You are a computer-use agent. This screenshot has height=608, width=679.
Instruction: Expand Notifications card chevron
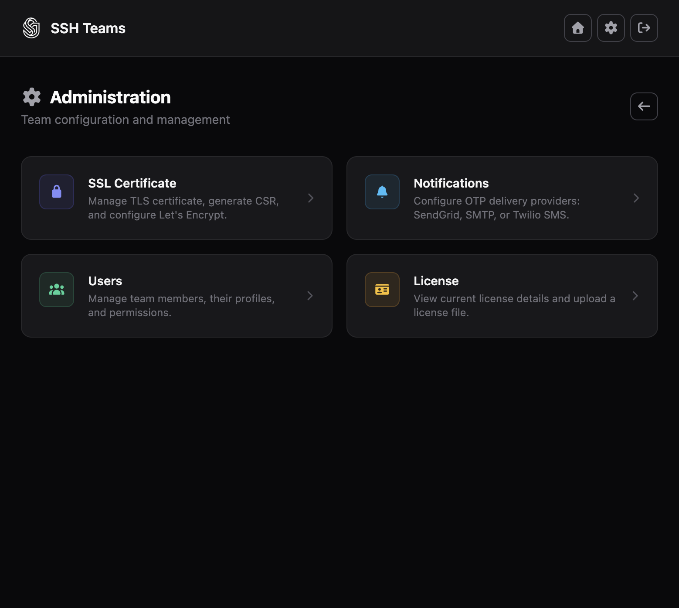coord(636,198)
